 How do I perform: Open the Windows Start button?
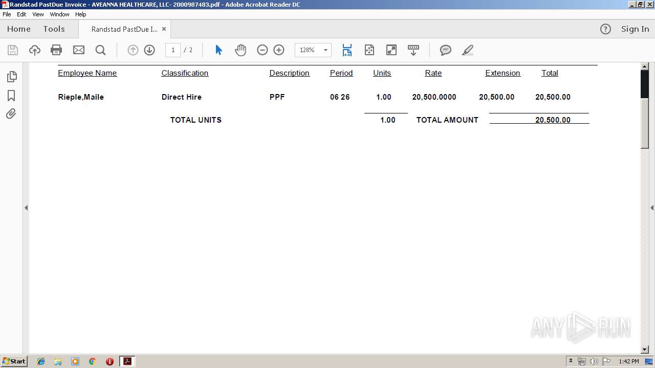tap(14, 361)
